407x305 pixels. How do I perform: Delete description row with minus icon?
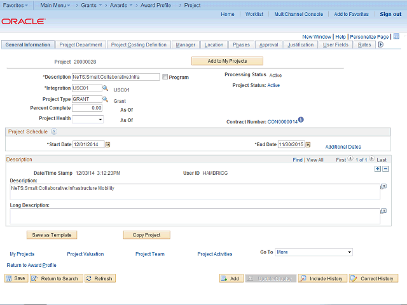coord(385,169)
